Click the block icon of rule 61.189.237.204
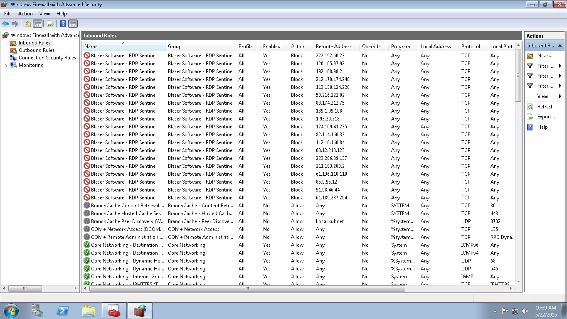The width and height of the screenshot is (567, 319). click(87, 197)
